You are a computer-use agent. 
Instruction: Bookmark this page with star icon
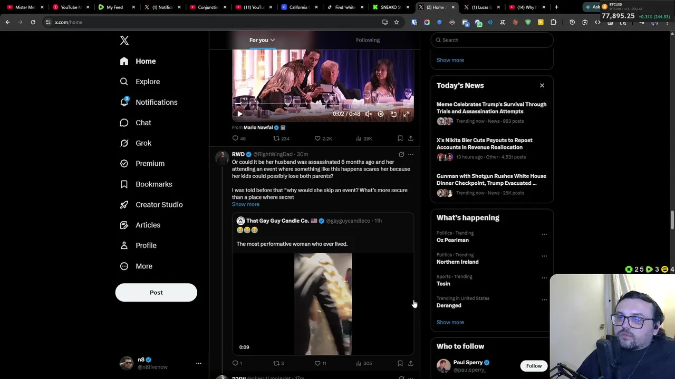(x=397, y=22)
